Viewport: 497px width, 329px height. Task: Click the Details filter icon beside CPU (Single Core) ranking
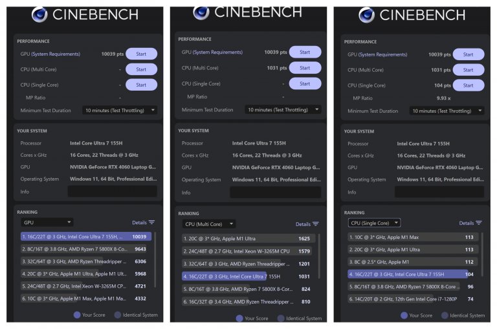pyautogui.click(x=479, y=223)
